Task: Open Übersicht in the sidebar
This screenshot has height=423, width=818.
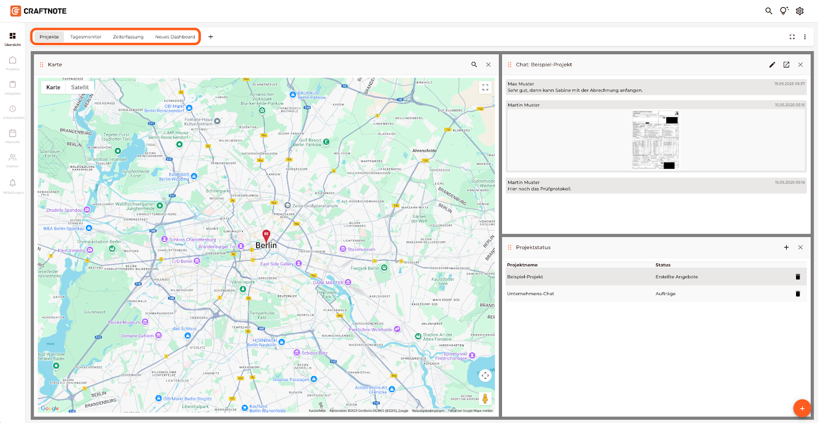Action: coord(13,39)
